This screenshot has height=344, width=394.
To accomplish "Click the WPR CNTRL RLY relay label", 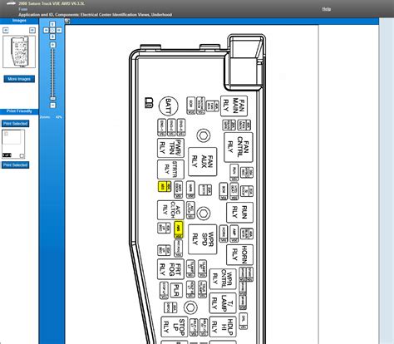I will pos(223,278).
